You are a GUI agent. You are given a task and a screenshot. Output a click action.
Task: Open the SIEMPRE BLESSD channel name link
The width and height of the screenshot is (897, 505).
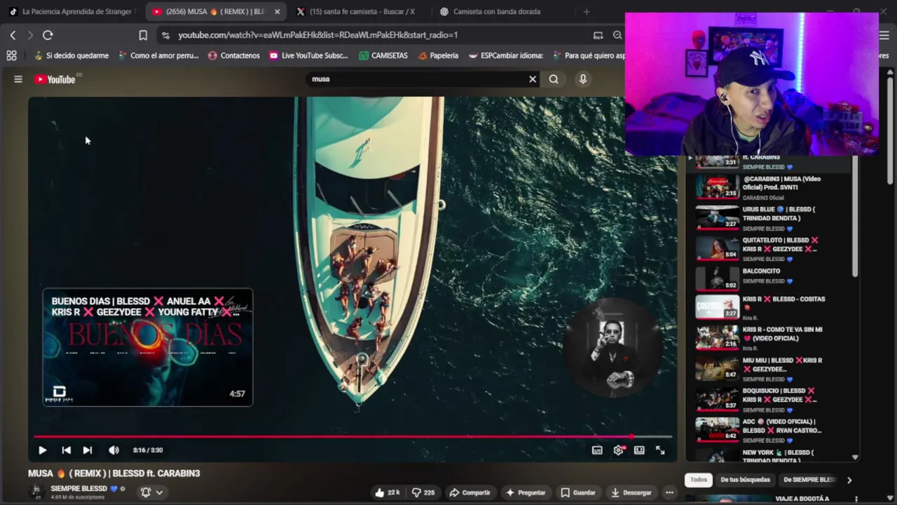(x=78, y=488)
